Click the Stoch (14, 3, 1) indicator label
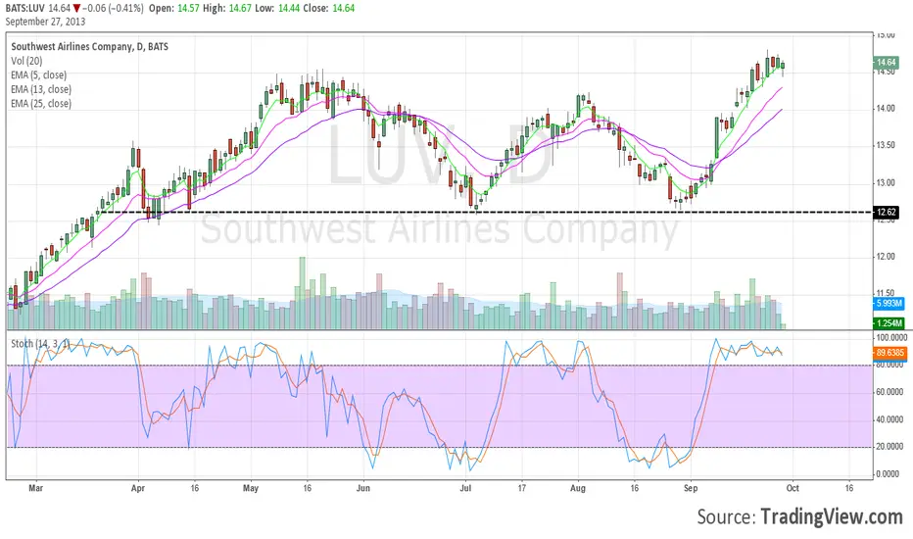913x539 pixels. coord(40,344)
